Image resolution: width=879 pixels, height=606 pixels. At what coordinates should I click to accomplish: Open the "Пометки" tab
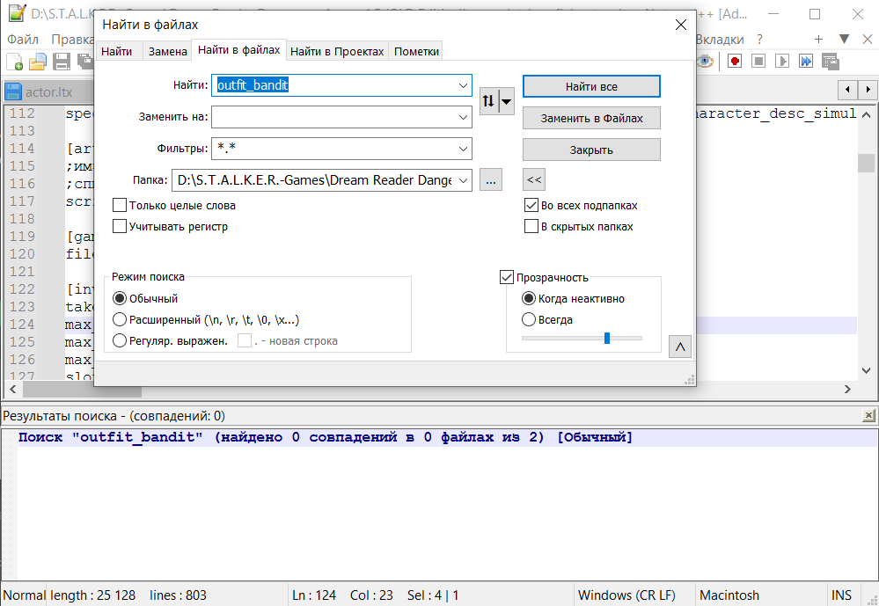pyautogui.click(x=416, y=52)
